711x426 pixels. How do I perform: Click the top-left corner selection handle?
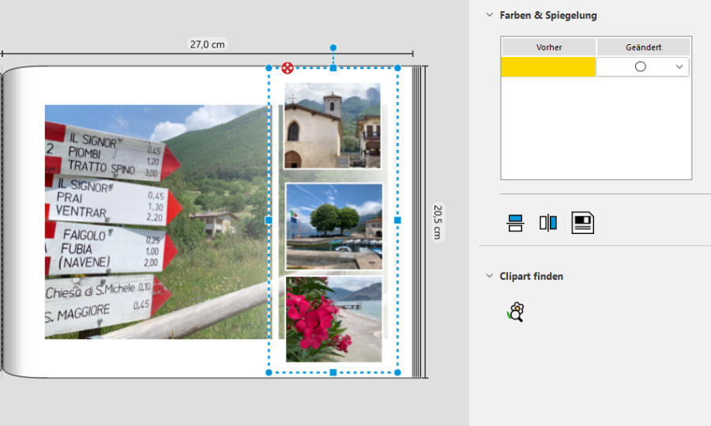[269, 68]
